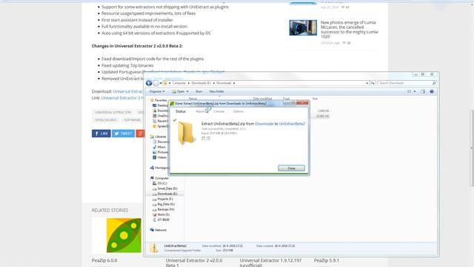Click the Facebook Like button
The height and width of the screenshot is (267, 474).
click(101, 133)
